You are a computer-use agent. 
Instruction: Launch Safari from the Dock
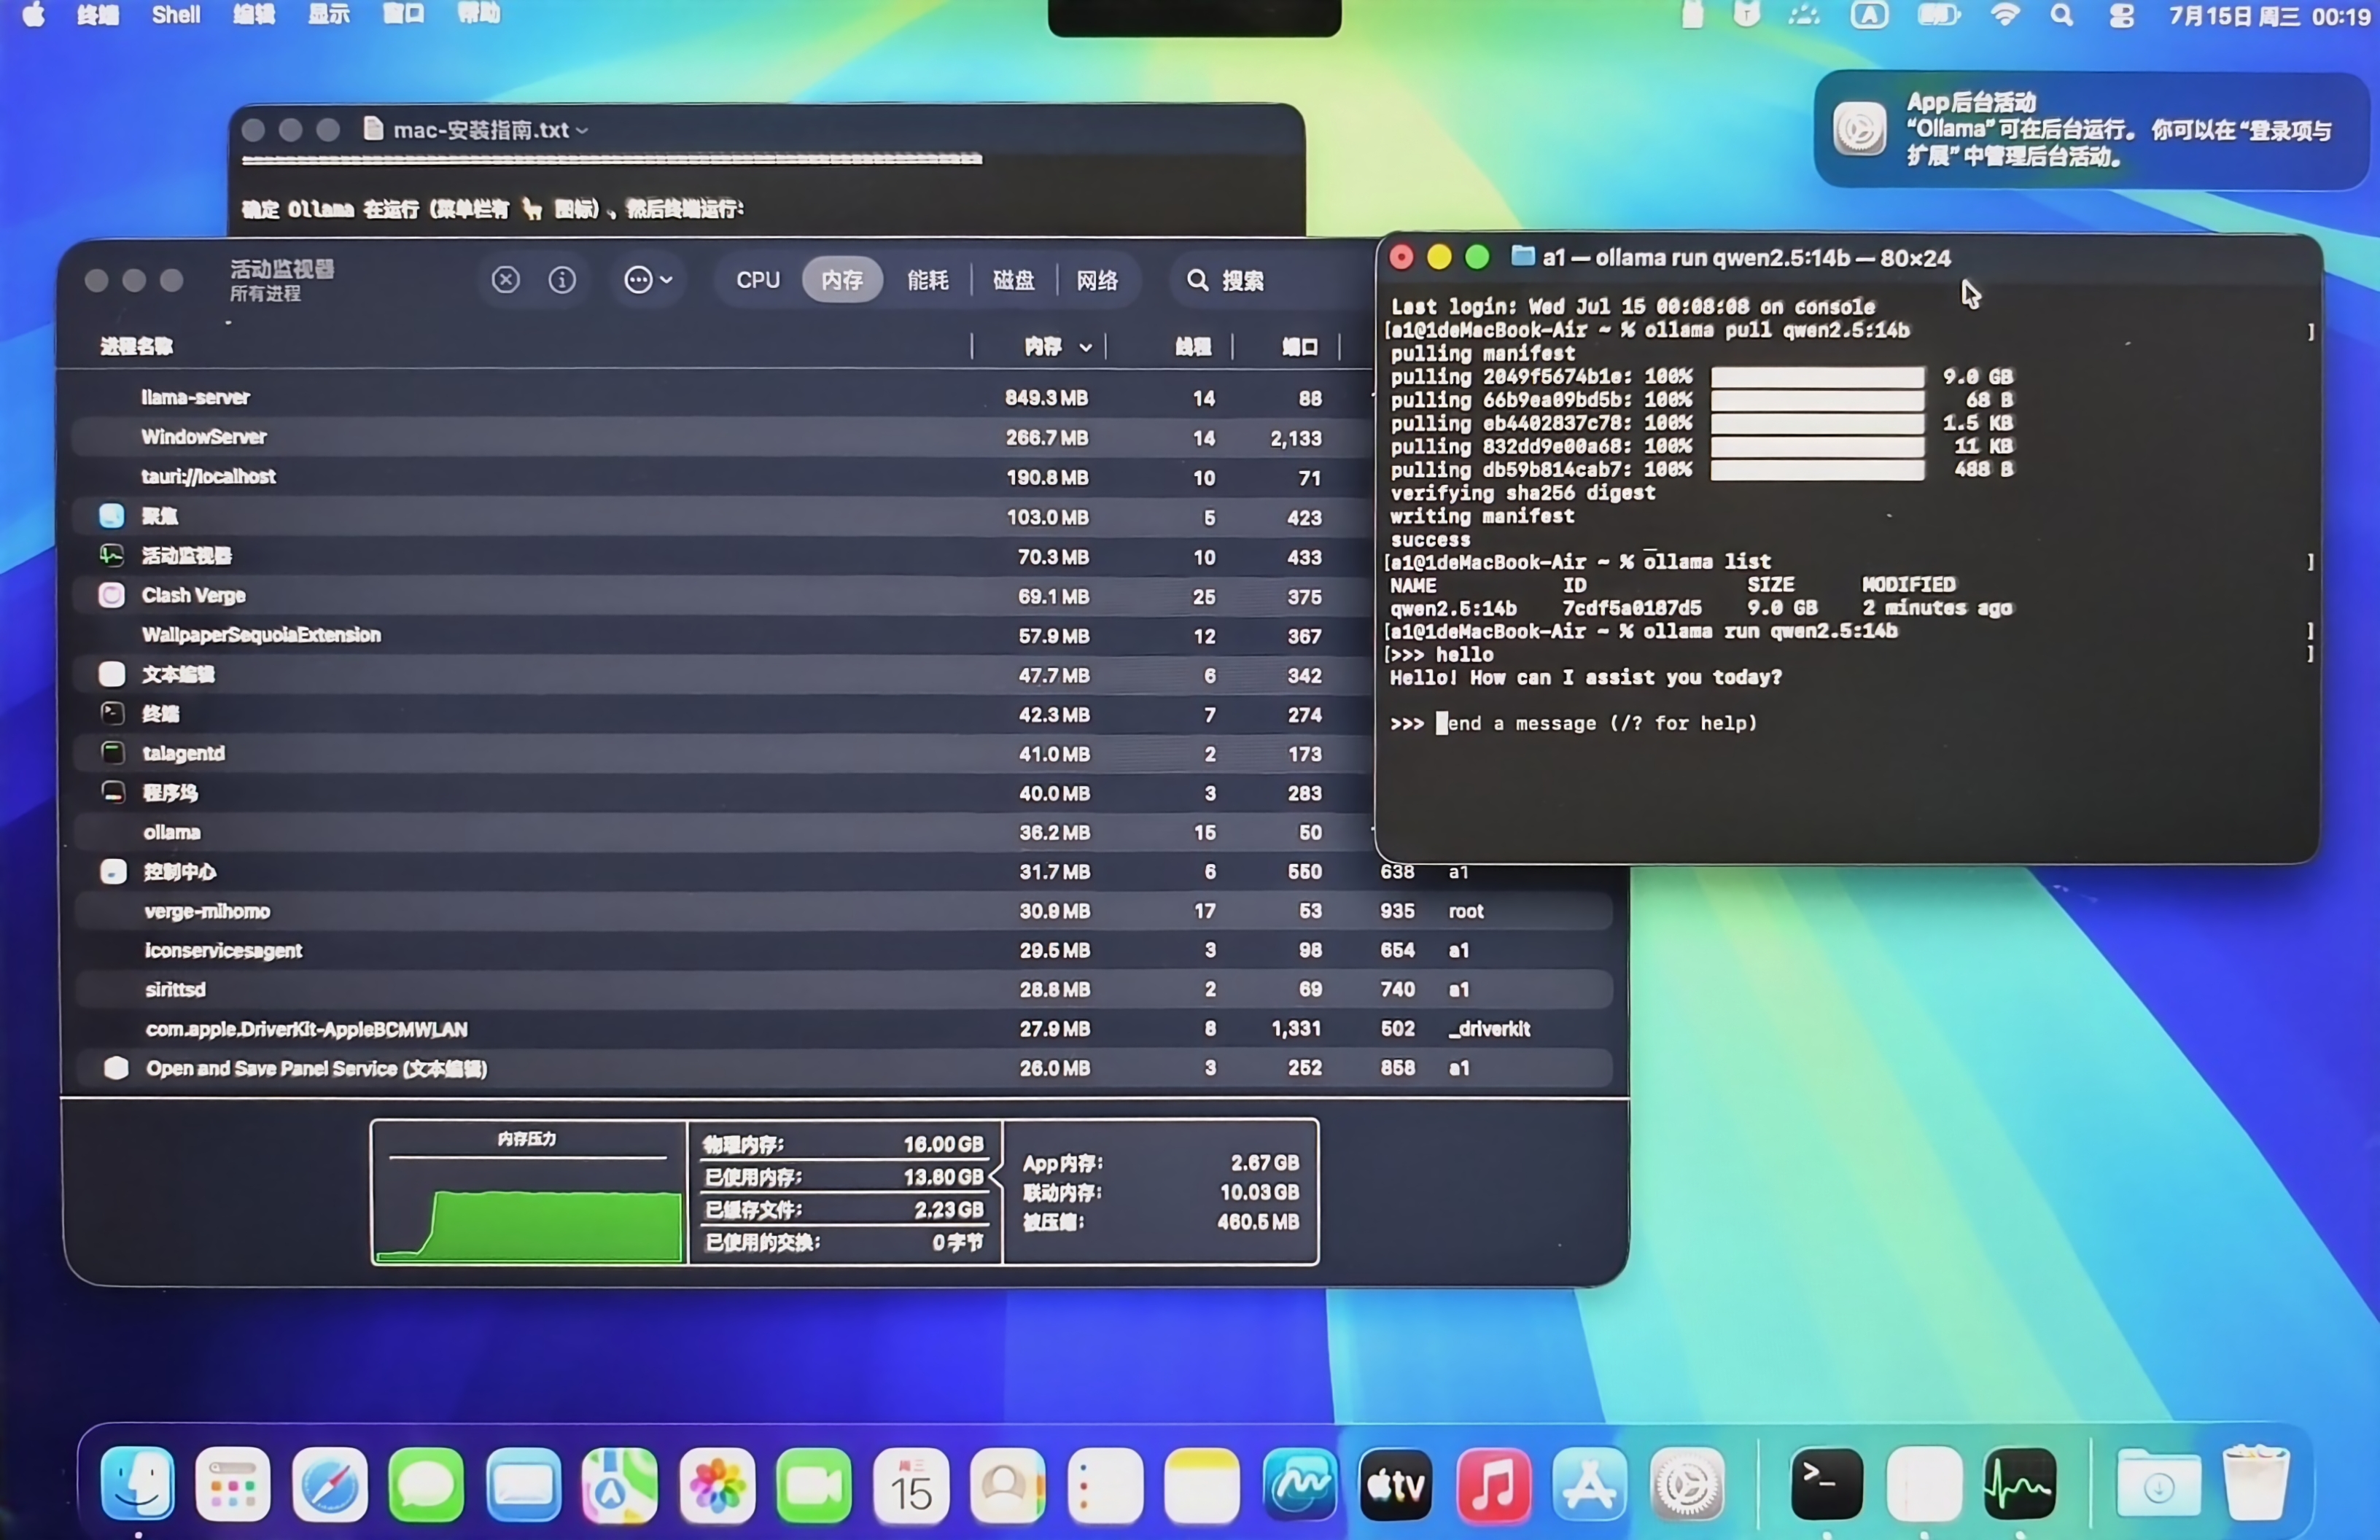(x=330, y=1484)
